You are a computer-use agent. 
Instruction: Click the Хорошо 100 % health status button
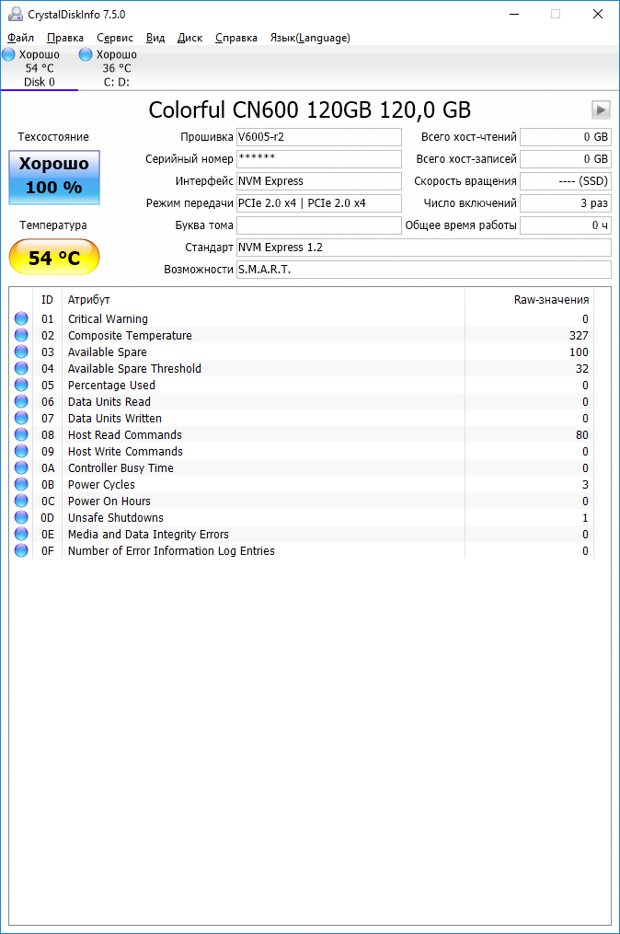54,177
